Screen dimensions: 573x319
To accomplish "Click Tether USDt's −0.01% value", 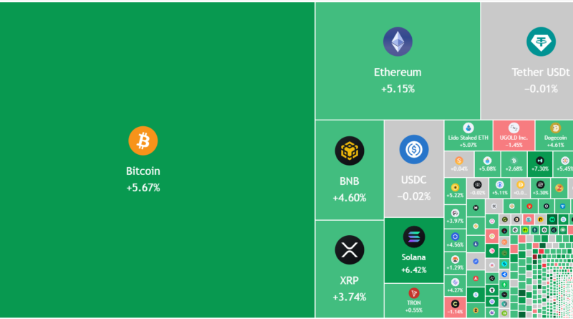I will [x=541, y=89].
